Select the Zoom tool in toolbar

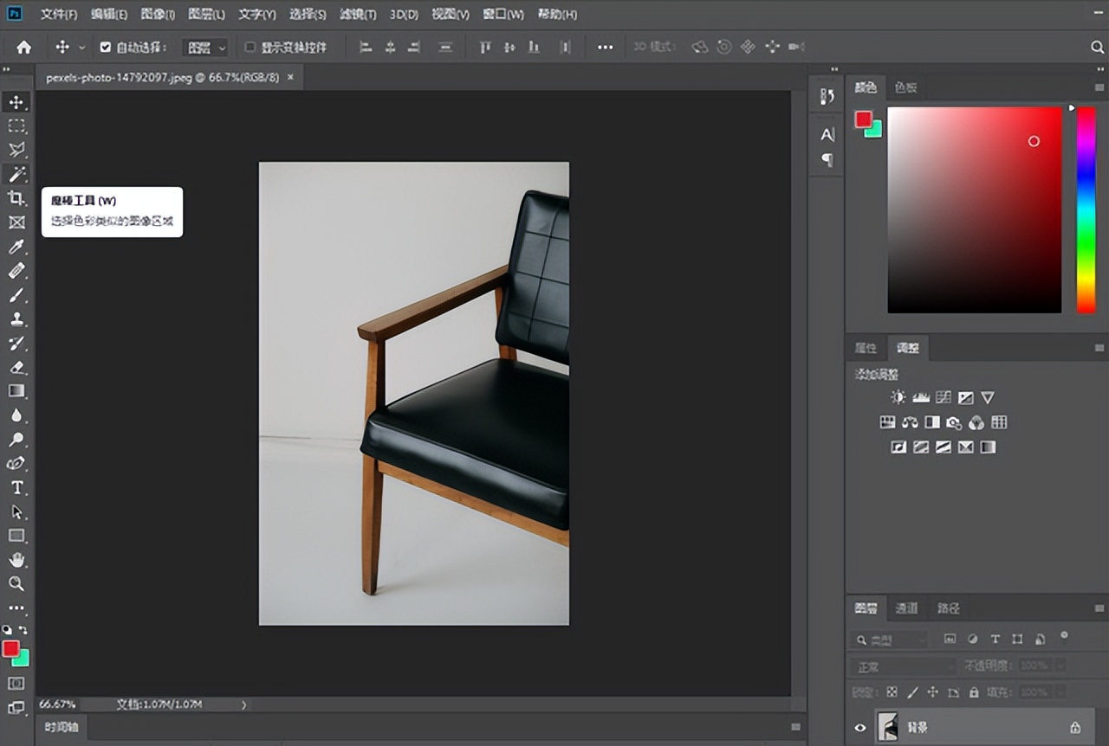16,584
